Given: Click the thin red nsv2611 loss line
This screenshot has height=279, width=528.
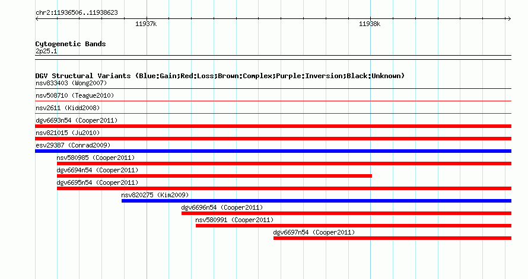Looking at the screenshot, I should coord(273,114).
